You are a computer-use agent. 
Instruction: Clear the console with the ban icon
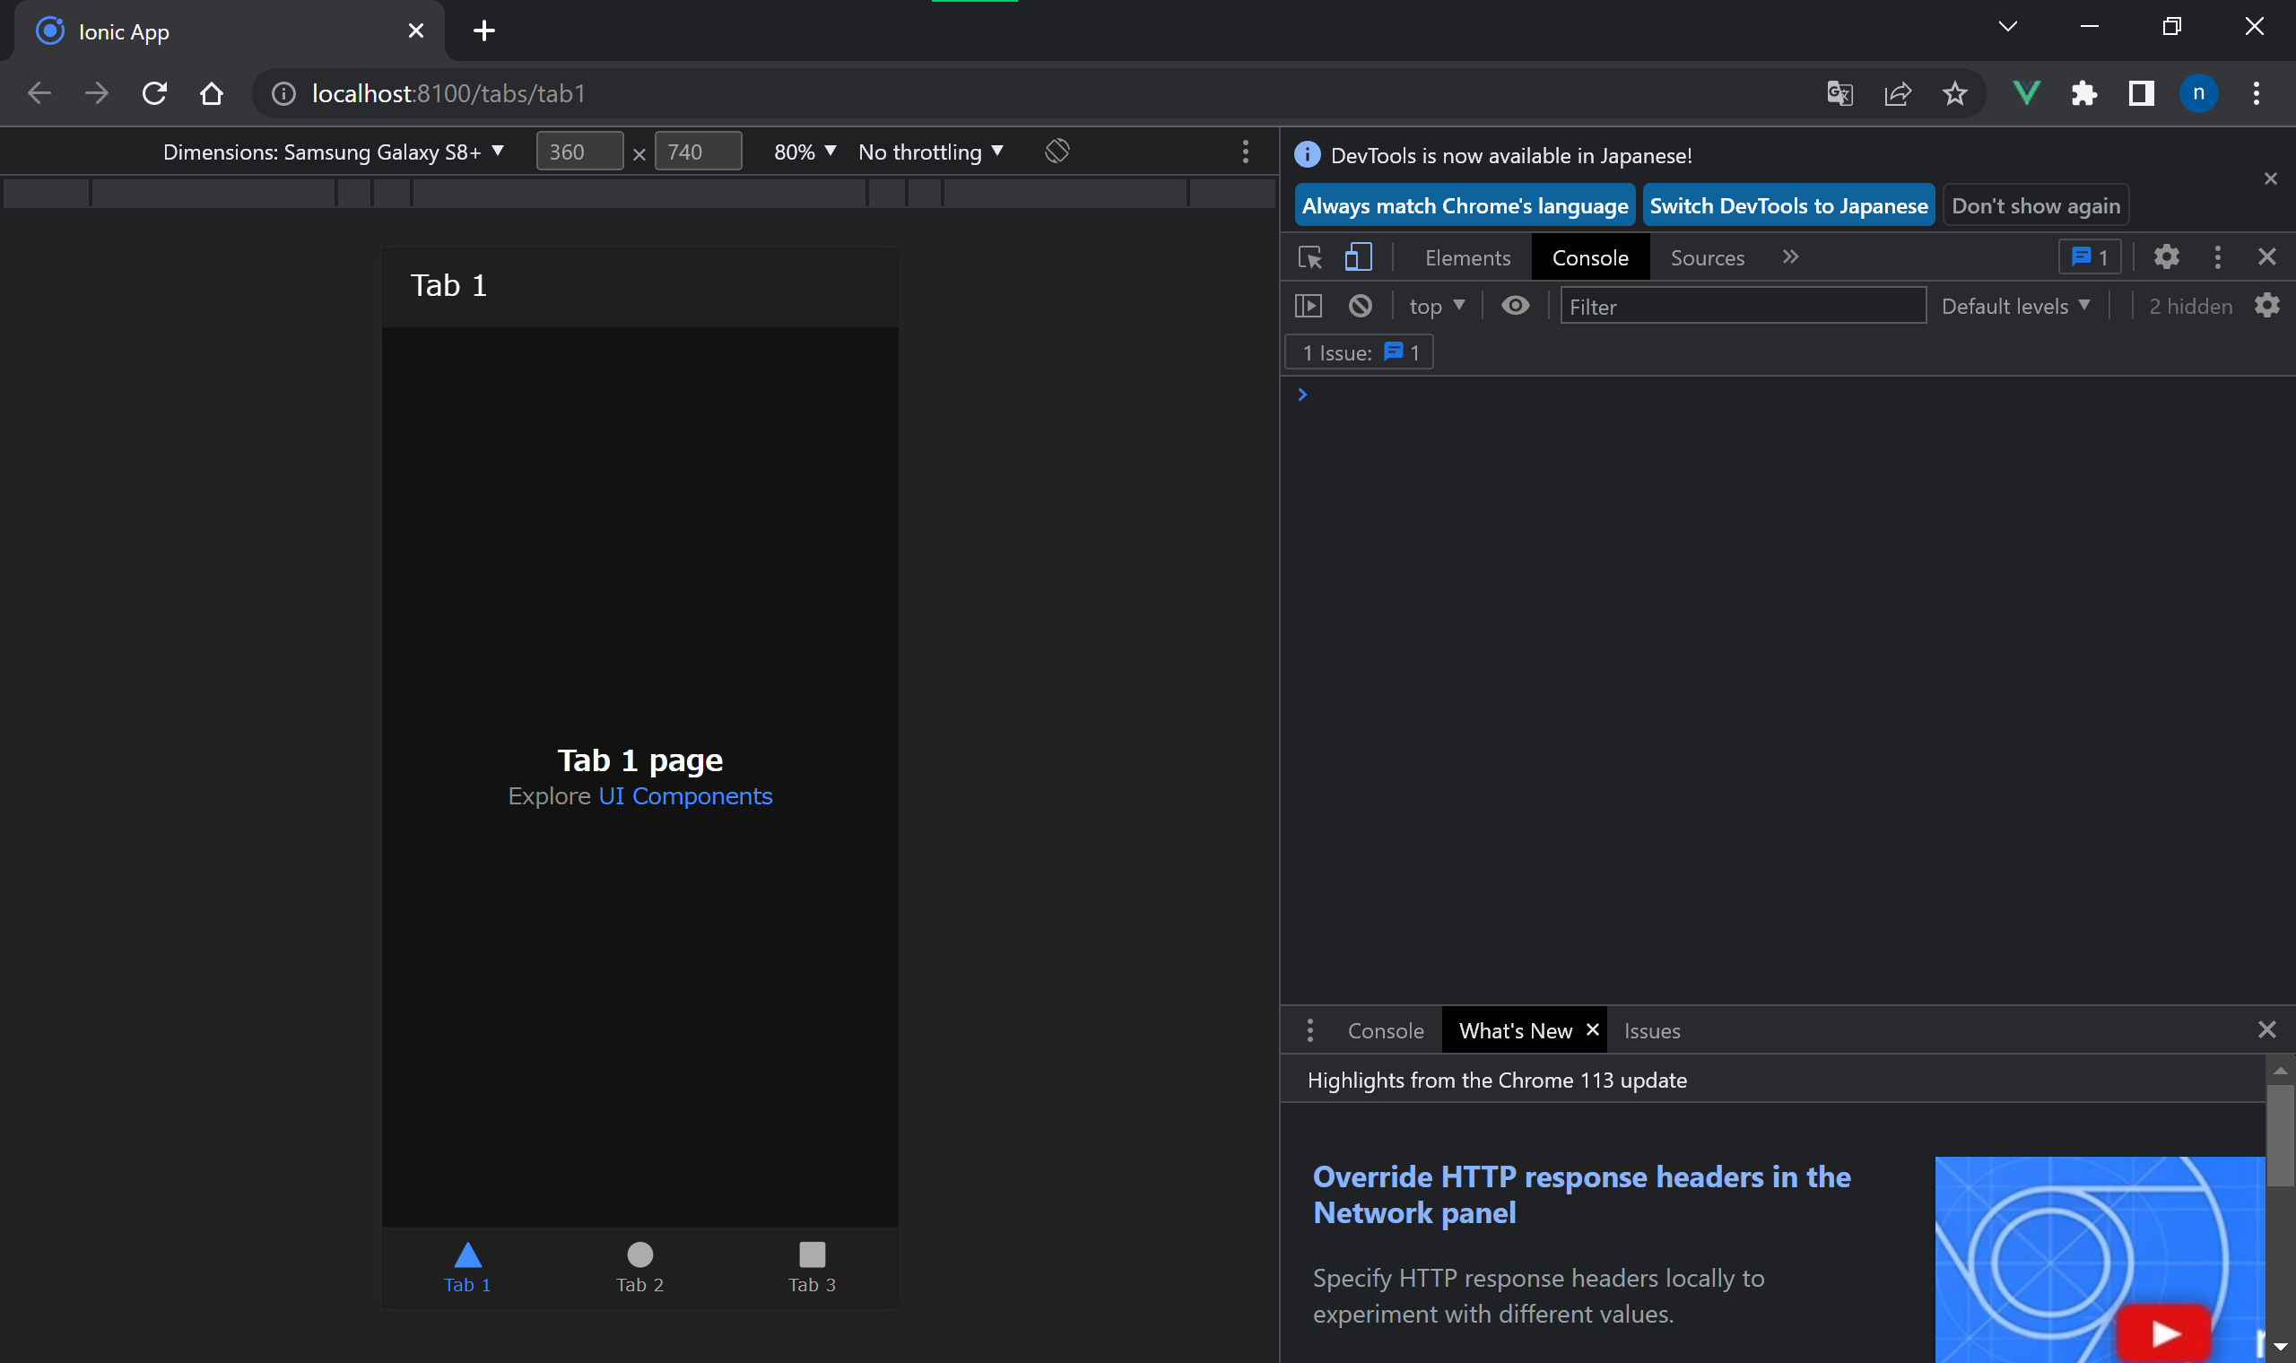click(x=1361, y=306)
